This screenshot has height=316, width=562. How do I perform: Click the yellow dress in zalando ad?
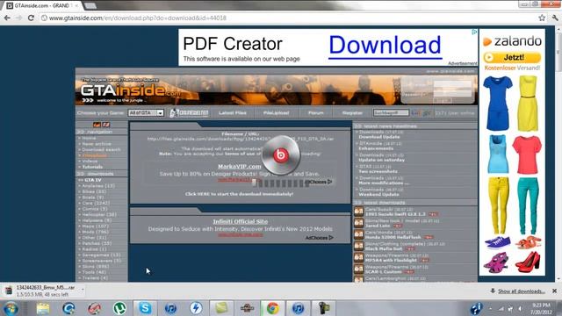[528, 104]
